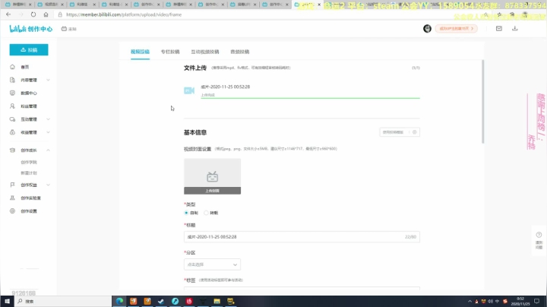Open 粉丝管理 text in sidebar

(29, 106)
